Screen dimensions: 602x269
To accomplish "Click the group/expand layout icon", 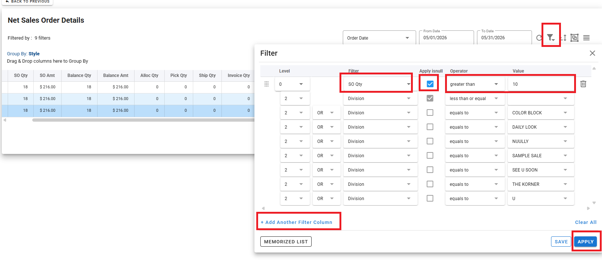I will point(575,38).
